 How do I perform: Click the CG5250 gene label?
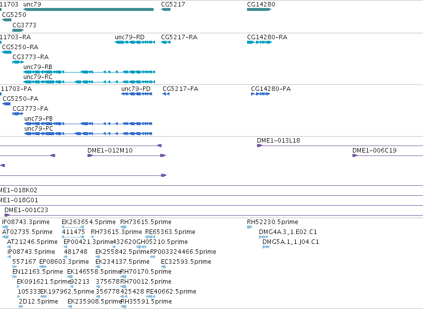(14, 15)
